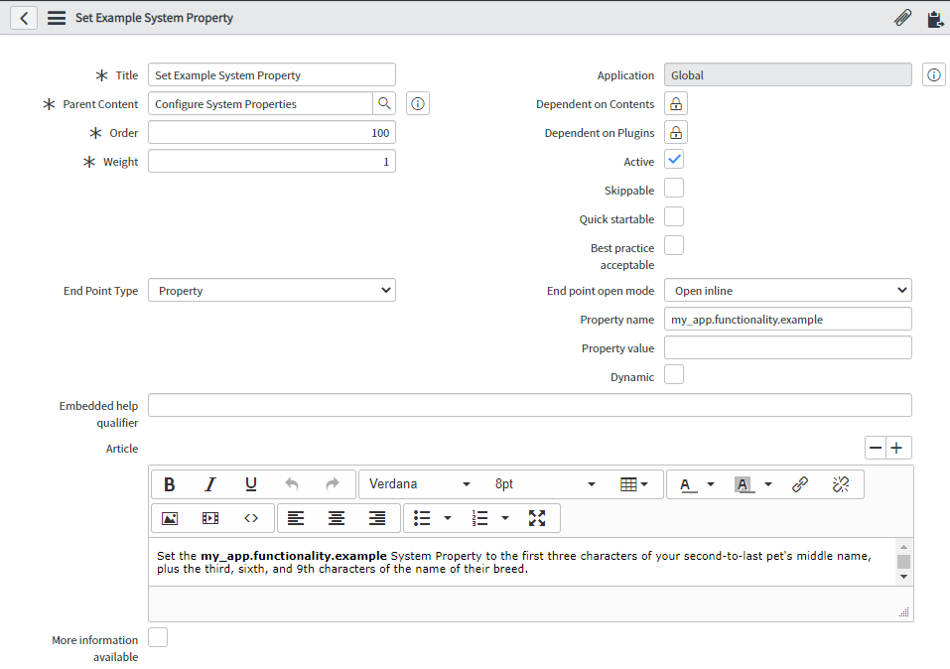
Task: Insert an image using the image icon
Action: [170, 518]
